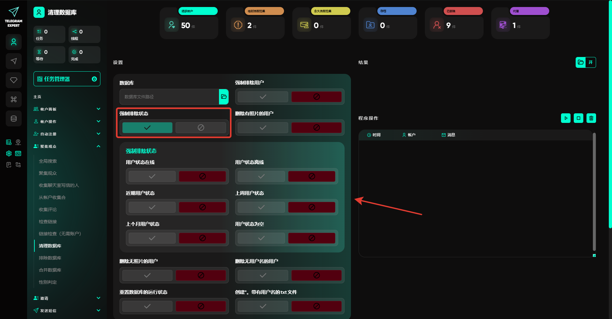The height and width of the screenshot is (319, 612).
Task: Open the 任务管理器 button
Action: pyautogui.click(x=67, y=79)
